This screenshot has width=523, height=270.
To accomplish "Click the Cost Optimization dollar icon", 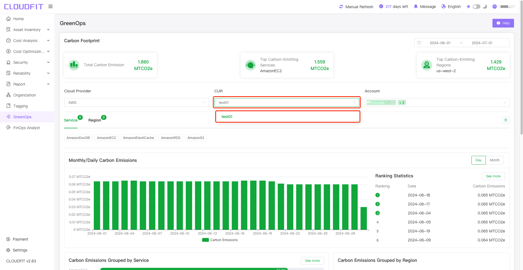I will coord(8,51).
